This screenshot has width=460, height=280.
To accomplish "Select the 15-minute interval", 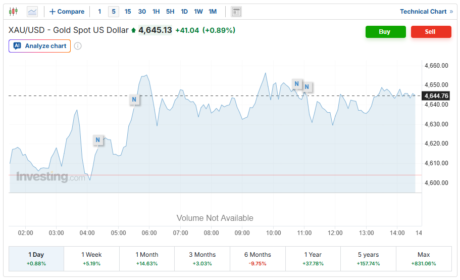I will (x=128, y=12).
